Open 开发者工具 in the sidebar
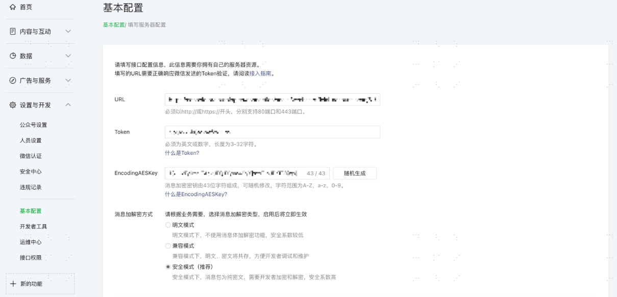 [33, 226]
